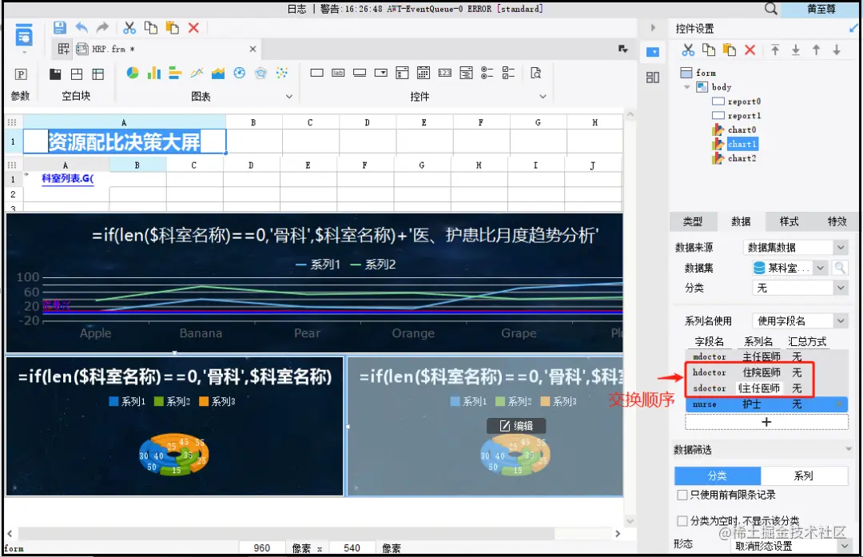Add a combo box widget
Screen dimensions: 863x557
pyautogui.click(x=381, y=73)
